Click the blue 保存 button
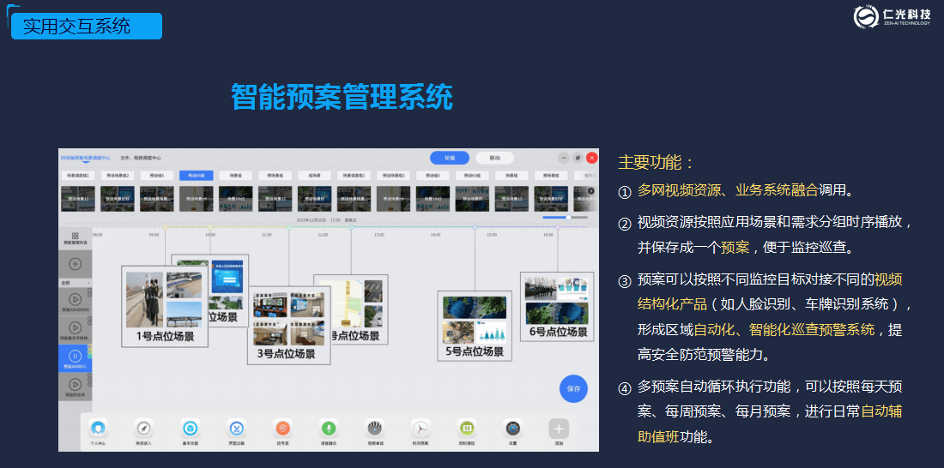The height and width of the screenshot is (468, 944). (x=573, y=388)
